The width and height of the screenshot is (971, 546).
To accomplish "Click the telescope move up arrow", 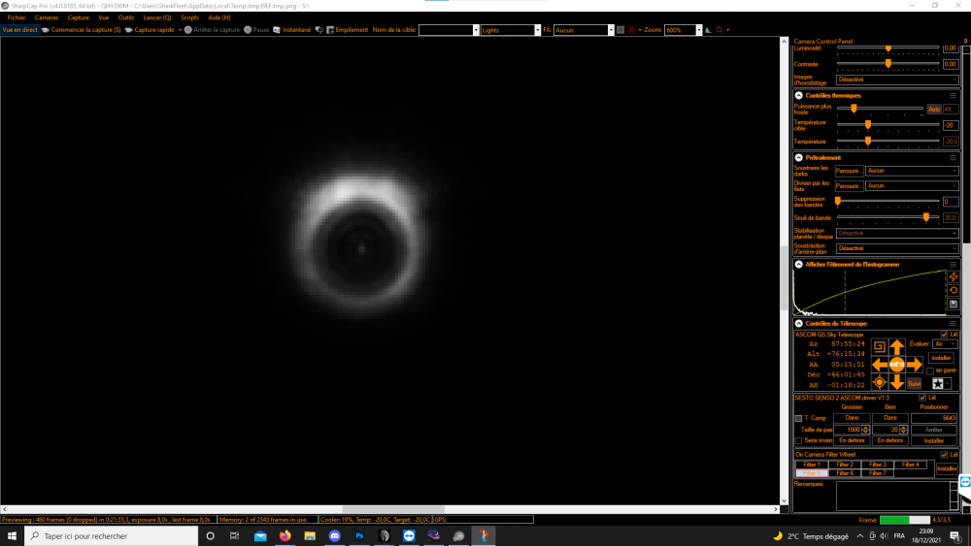I will pos(897,346).
